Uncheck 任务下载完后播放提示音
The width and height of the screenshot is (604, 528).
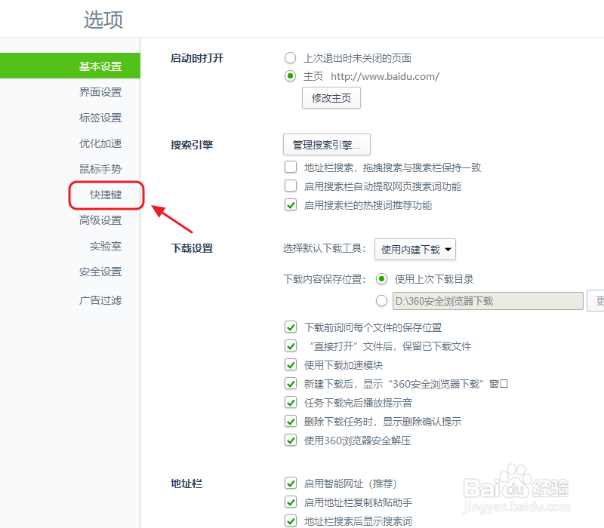(x=291, y=403)
